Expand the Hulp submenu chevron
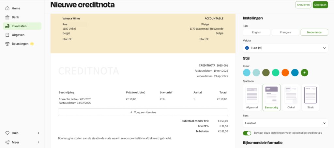Screen dimensions: 334x148 click(38, 133)
